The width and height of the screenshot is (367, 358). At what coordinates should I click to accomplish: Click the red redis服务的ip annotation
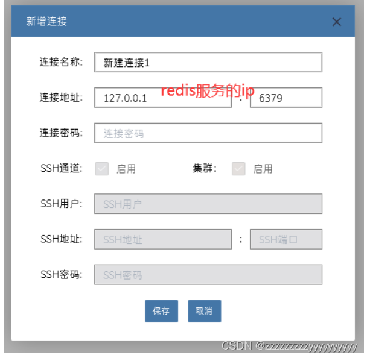pos(208,90)
